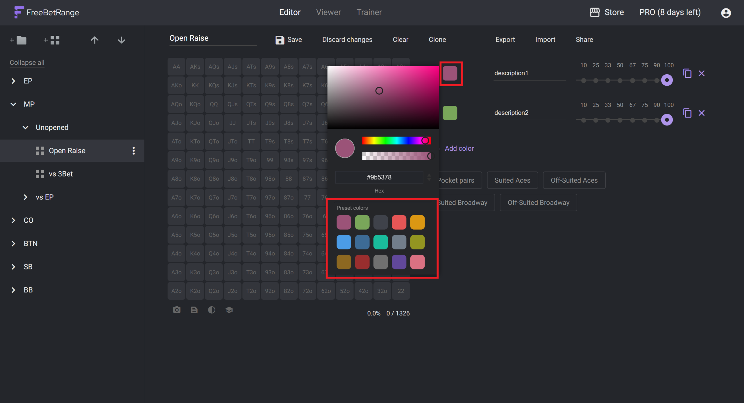Open PRO (8 days left) subscription
The width and height of the screenshot is (744, 403).
pos(670,12)
